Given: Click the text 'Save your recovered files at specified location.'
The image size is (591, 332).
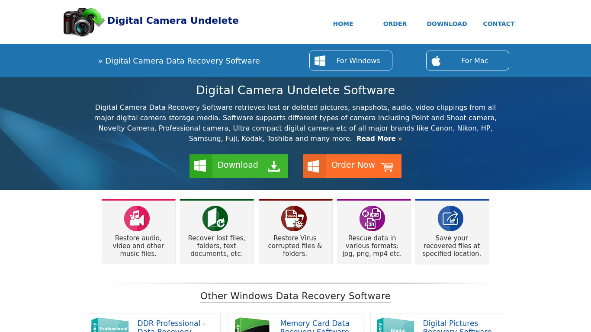Looking at the screenshot, I should (452, 246).
